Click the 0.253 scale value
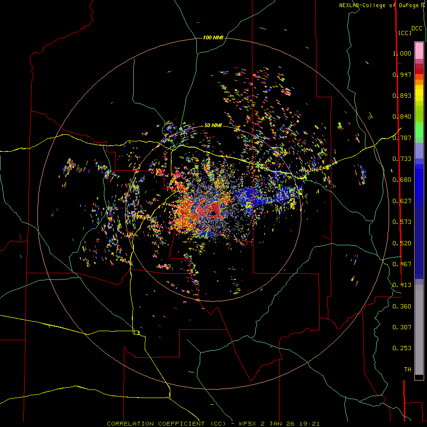 coord(402,348)
